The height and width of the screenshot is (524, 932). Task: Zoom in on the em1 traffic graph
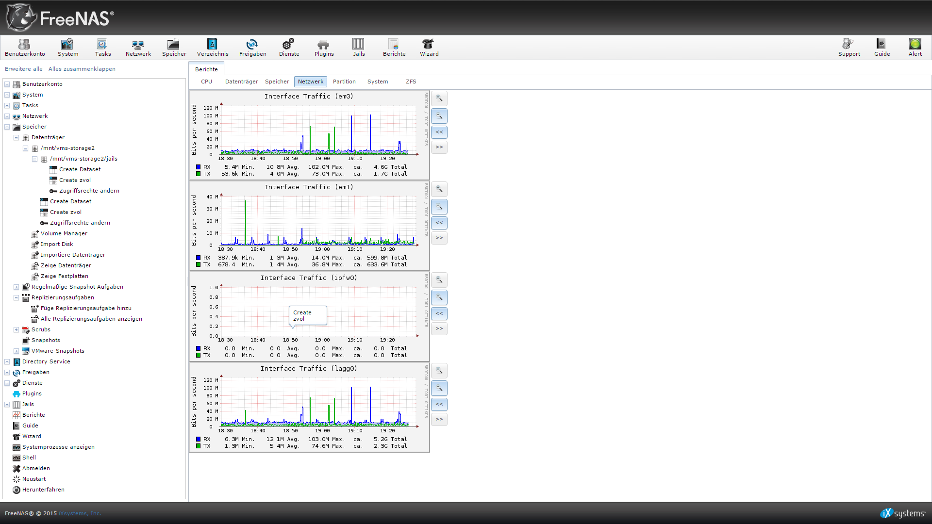click(x=439, y=189)
